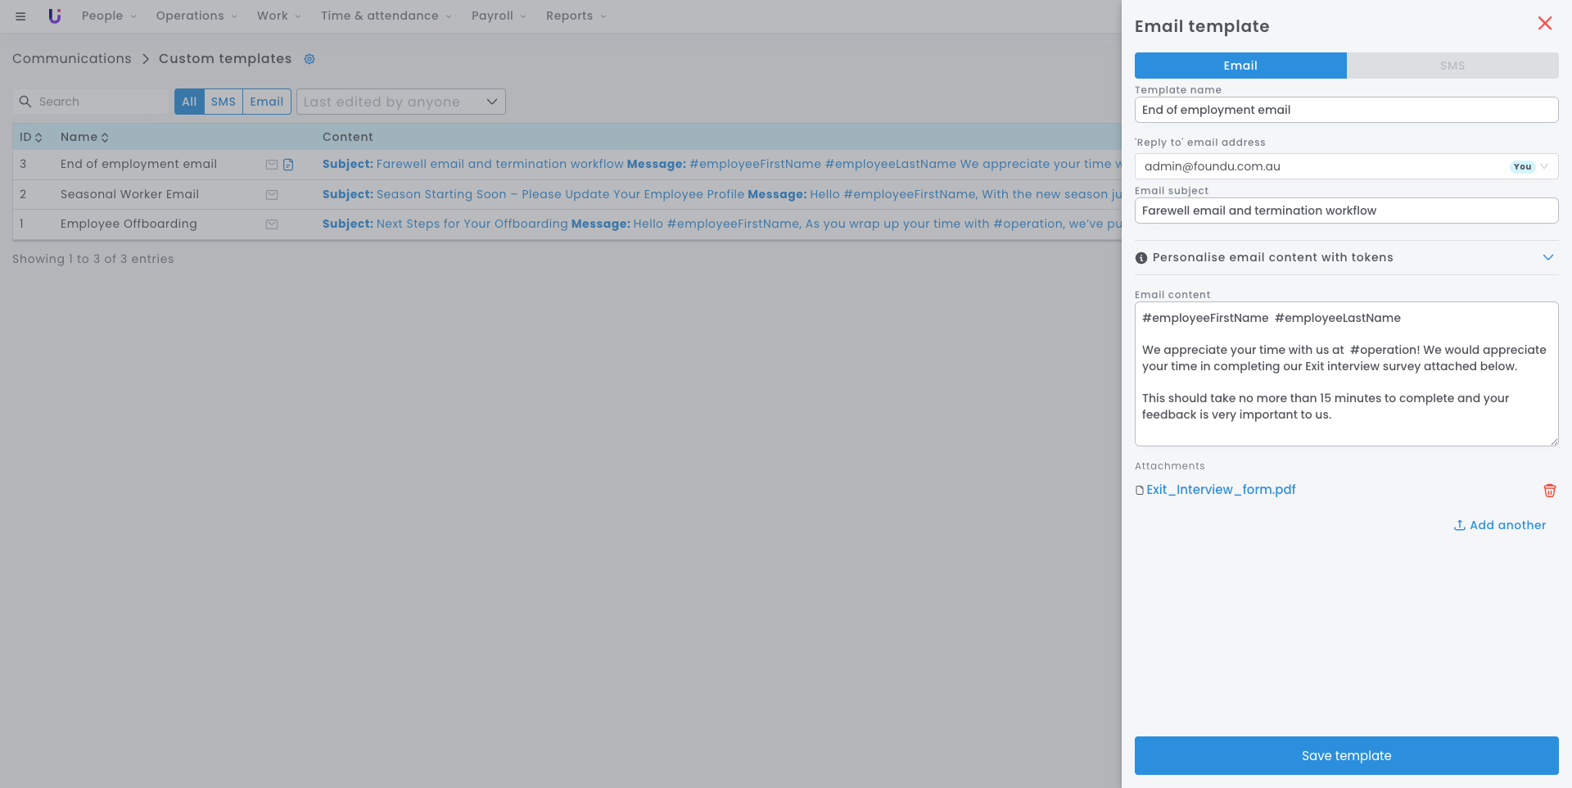This screenshot has height=788, width=1572.
Task: Click the Content column header
Action: pyautogui.click(x=348, y=138)
